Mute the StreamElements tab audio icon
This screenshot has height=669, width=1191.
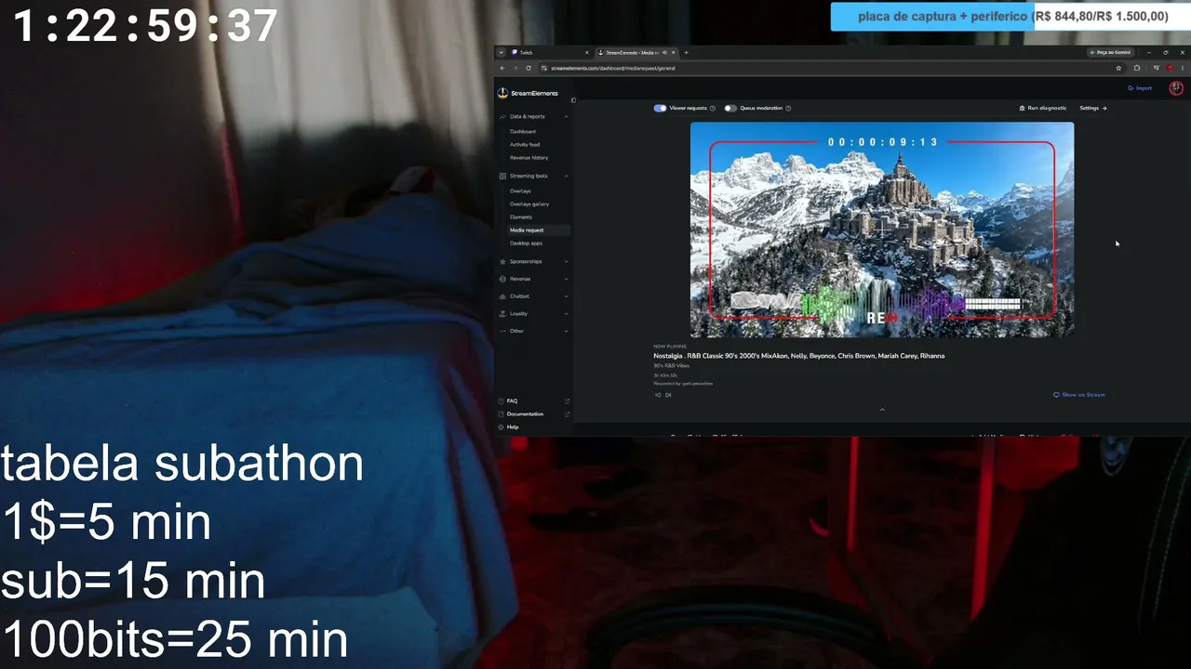(x=663, y=52)
